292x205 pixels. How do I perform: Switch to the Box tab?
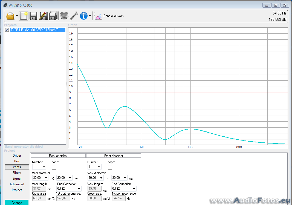click(17, 161)
